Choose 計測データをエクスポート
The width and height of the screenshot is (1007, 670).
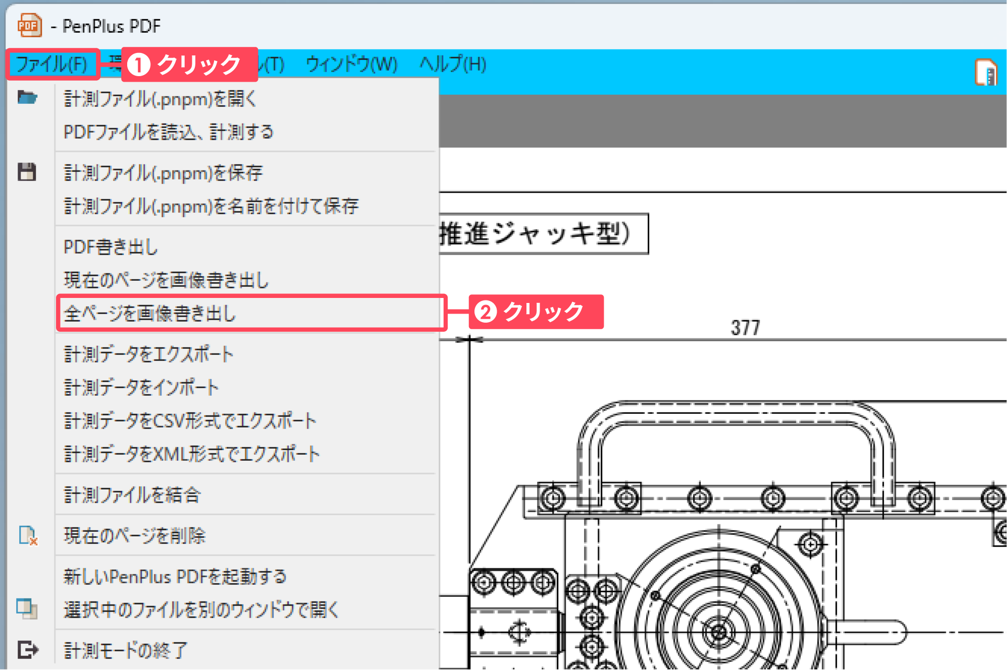coord(148,354)
